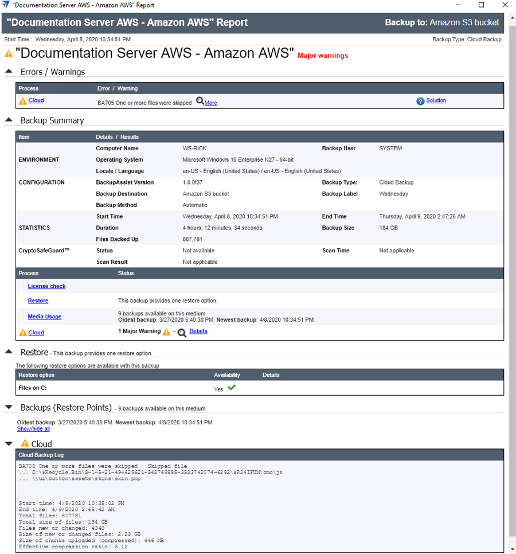
Task: Click the Backup User value SYSTEM
Action: pyautogui.click(x=390, y=149)
